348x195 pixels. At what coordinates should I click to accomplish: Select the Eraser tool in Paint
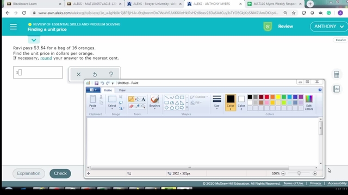point(131,106)
